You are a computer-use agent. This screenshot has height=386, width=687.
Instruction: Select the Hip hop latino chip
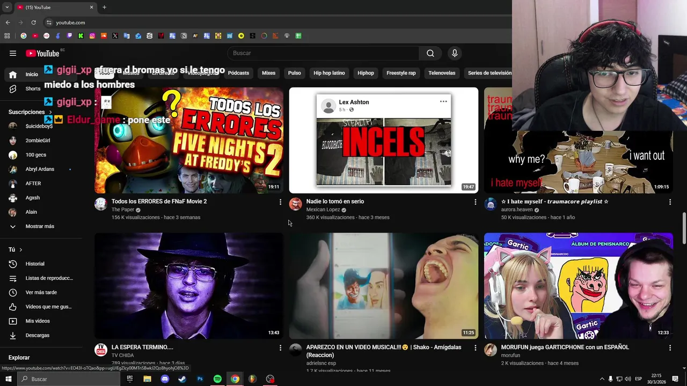pos(329,73)
